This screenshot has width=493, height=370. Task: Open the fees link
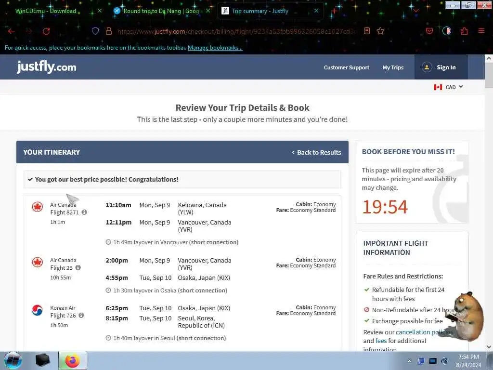pos(381,341)
